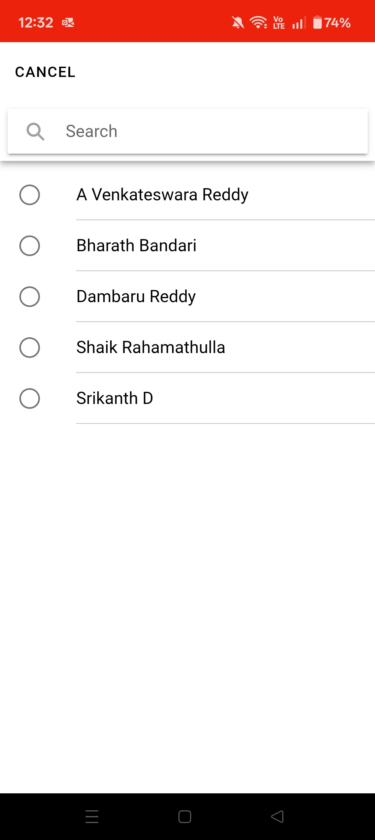Select the Bharath Bandari radio button

pyautogui.click(x=30, y=245)
